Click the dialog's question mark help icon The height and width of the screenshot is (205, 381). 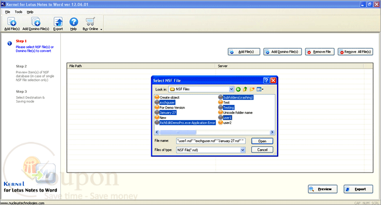(266, 80)
